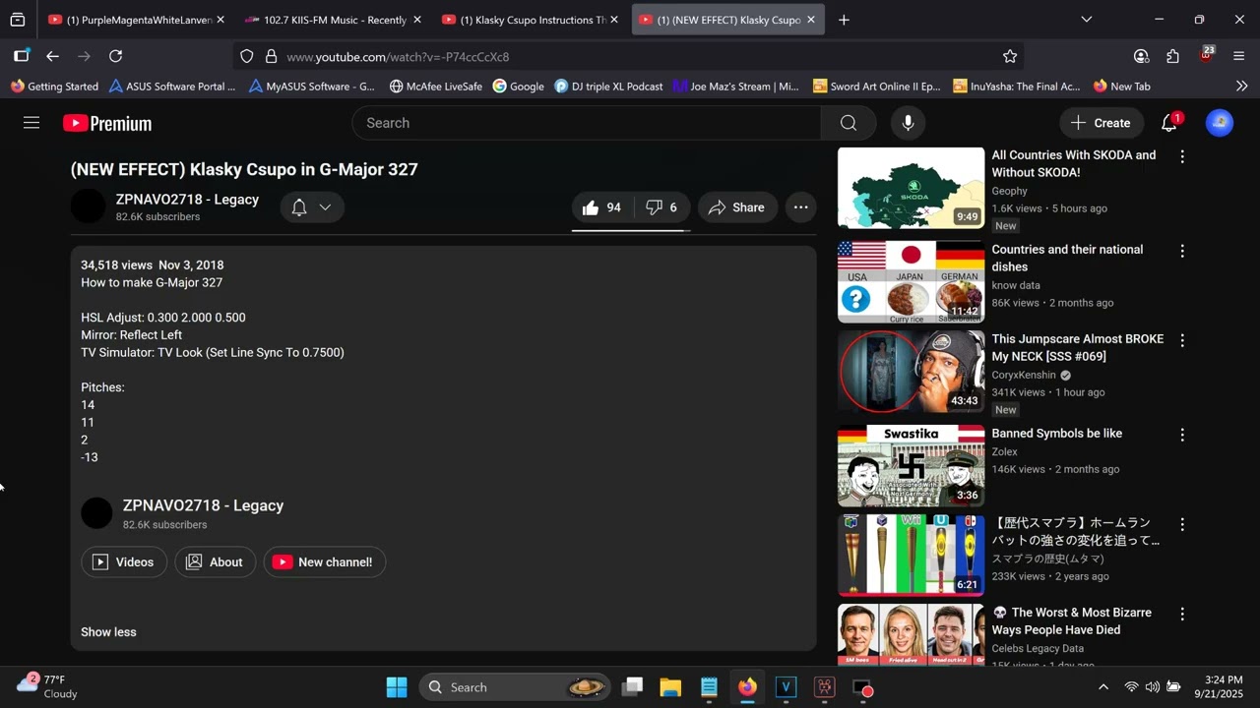Switch to 102.7 KIIS-FM Music tab
1260x708 pixels.
pos(333,20)
